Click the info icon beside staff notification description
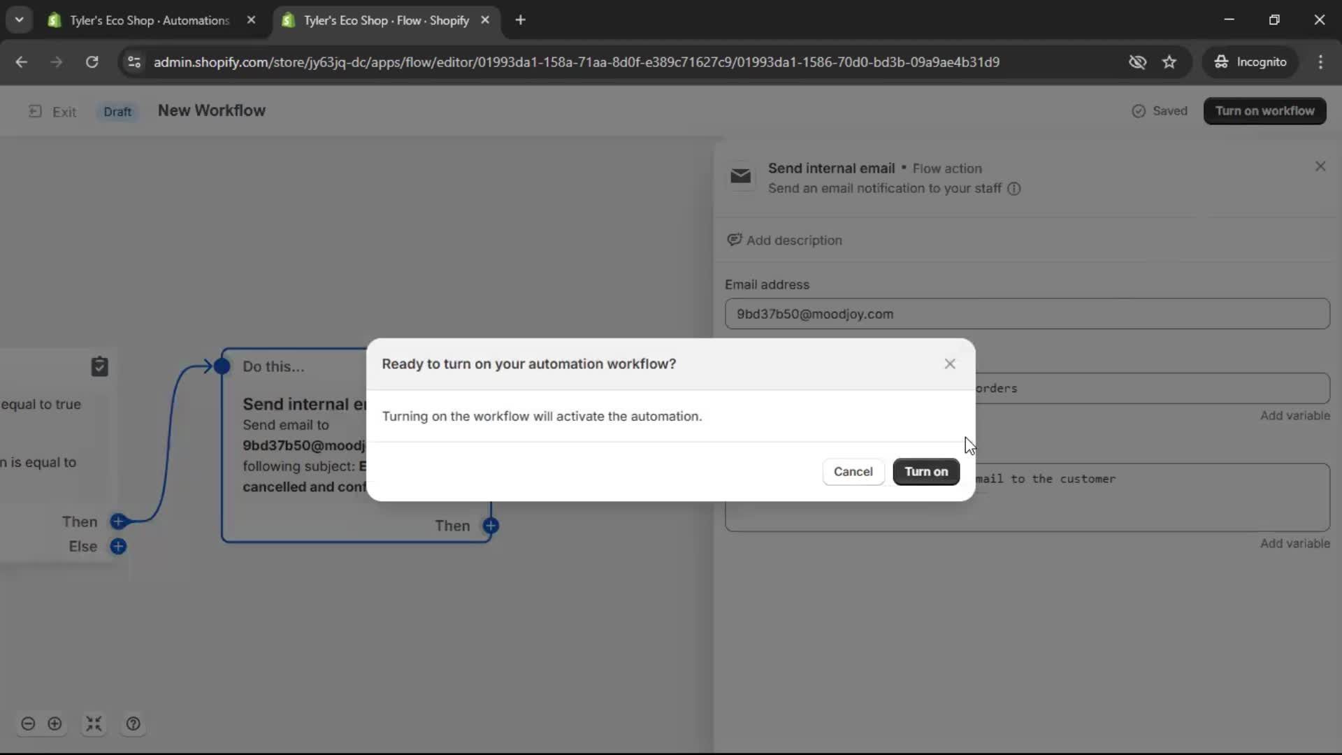1342x755 pixels. 1014,189
